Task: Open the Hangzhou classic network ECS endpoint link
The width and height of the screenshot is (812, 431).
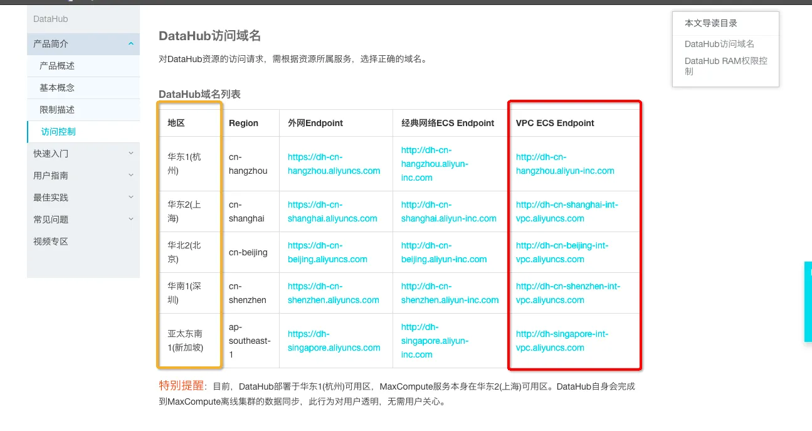Action: click(435, 164)
